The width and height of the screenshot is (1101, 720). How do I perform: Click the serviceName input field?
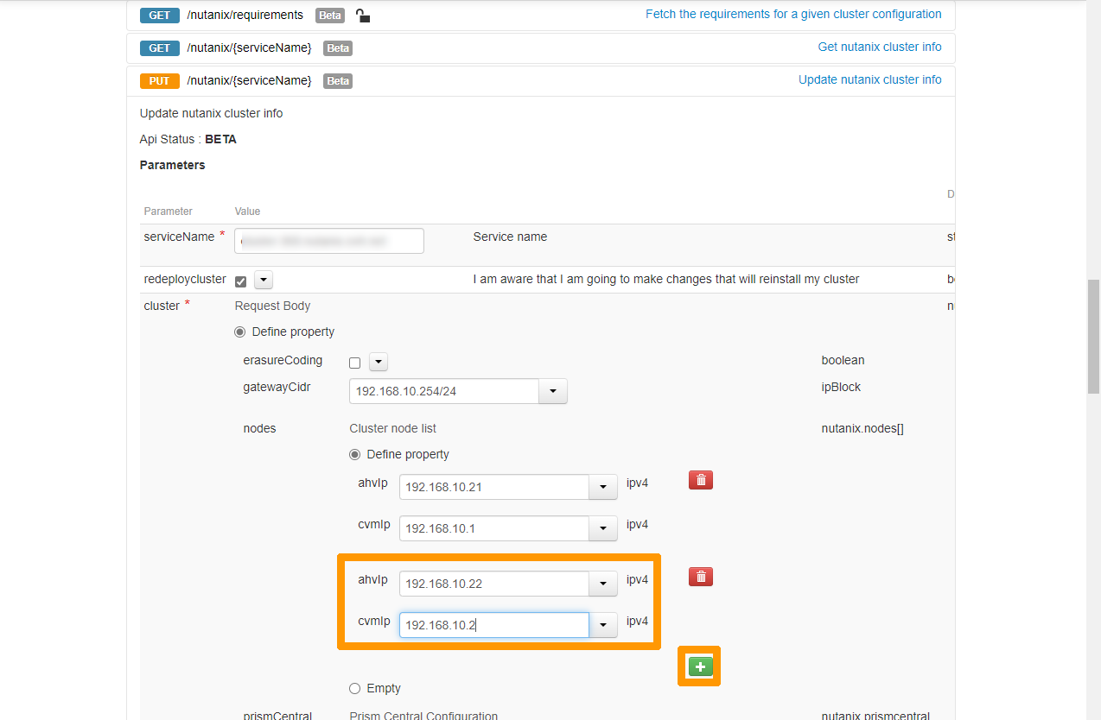328,240
